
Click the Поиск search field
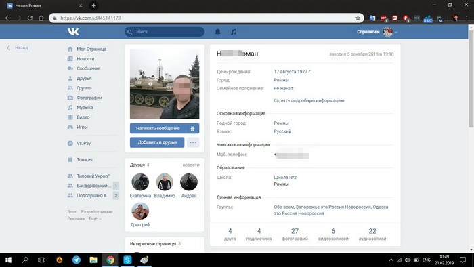coord(165,32)
